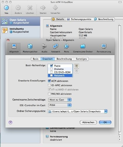Move boot item up with arrow button

77,66
